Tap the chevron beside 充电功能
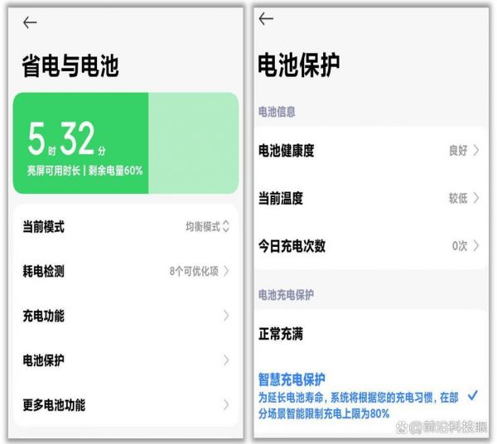This screenshot has width=497, height=444. coord(226,316)
